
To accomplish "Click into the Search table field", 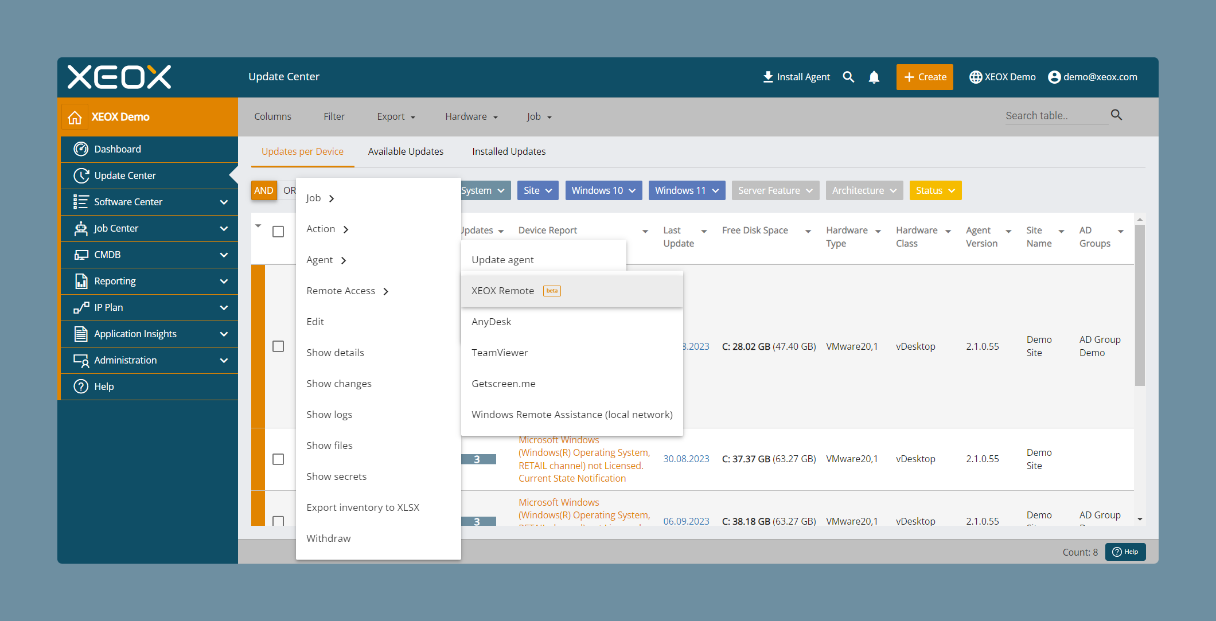I will coord(1055,115).
